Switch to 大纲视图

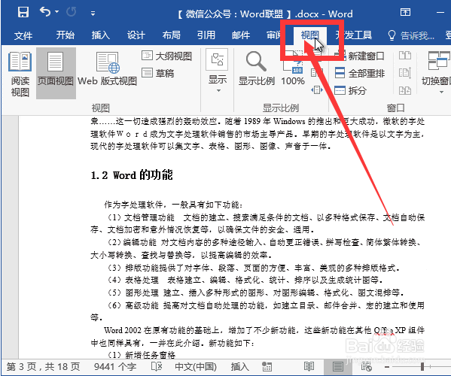[167, 56]
